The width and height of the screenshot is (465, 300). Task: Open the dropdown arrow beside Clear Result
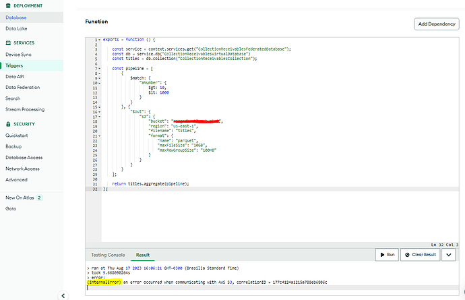447,256
